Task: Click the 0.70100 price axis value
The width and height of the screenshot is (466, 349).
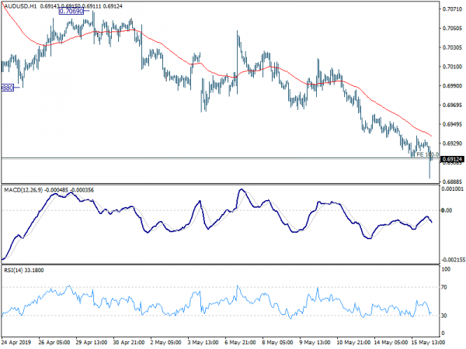Action: (452, 67)
